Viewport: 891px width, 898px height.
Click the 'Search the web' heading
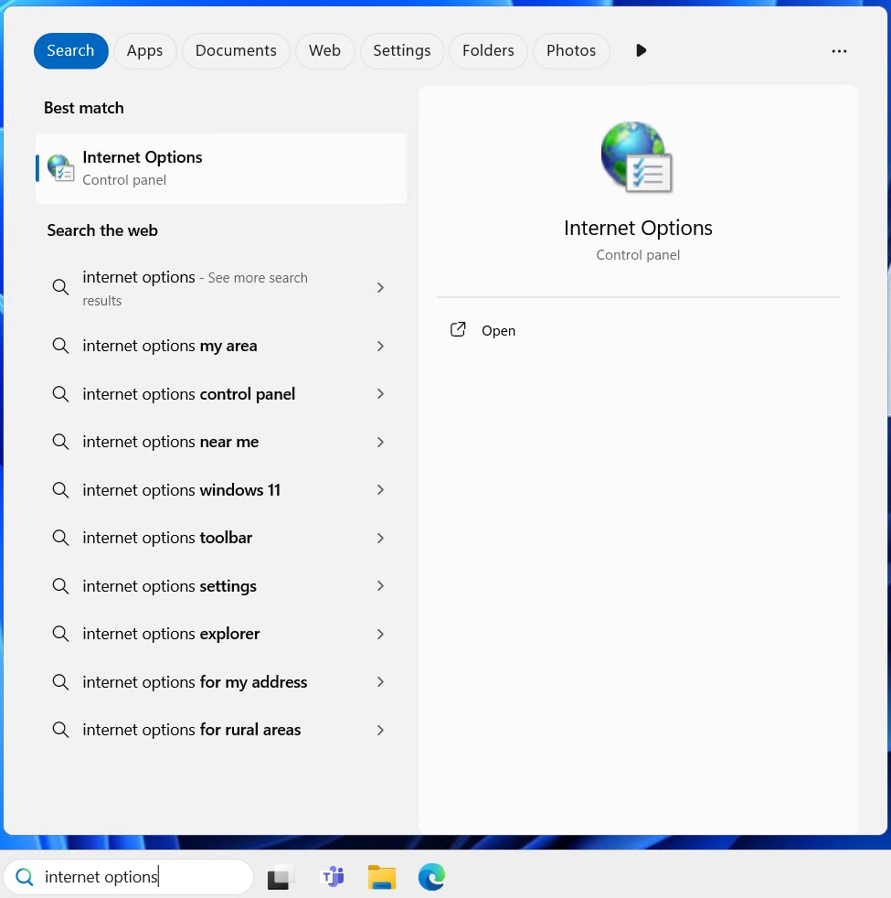tap(102, 230)
